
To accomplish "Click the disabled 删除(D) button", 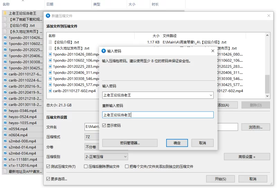I will (x=256, y=105).
